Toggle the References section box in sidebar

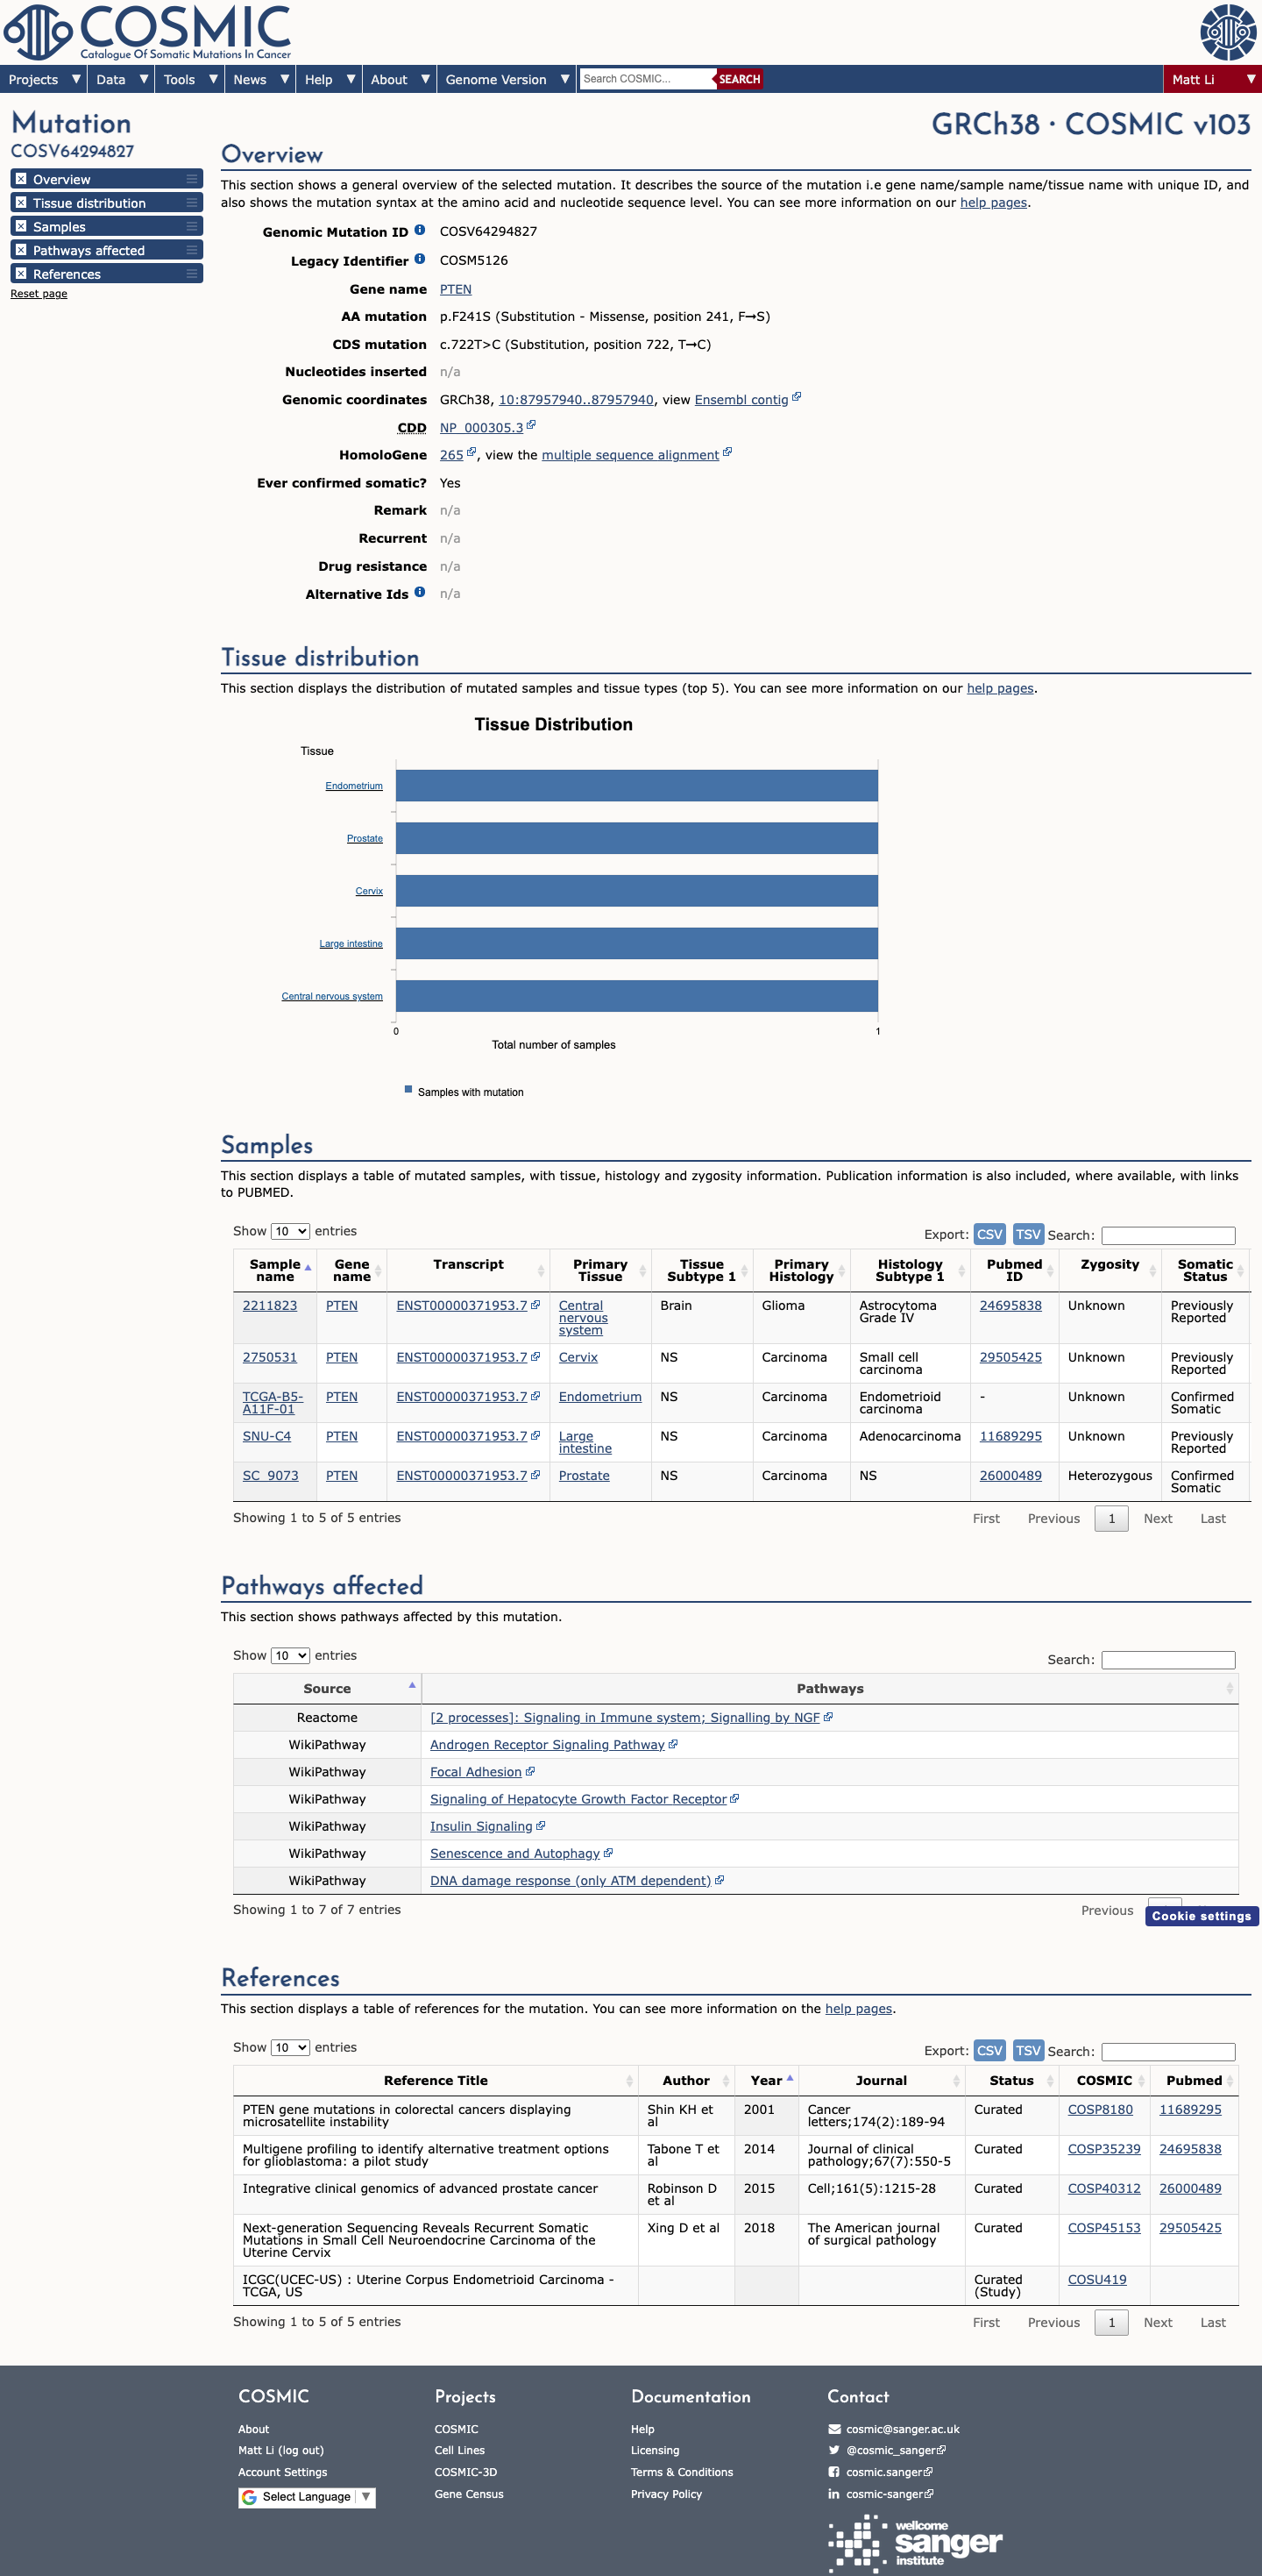tap(21, 274)
